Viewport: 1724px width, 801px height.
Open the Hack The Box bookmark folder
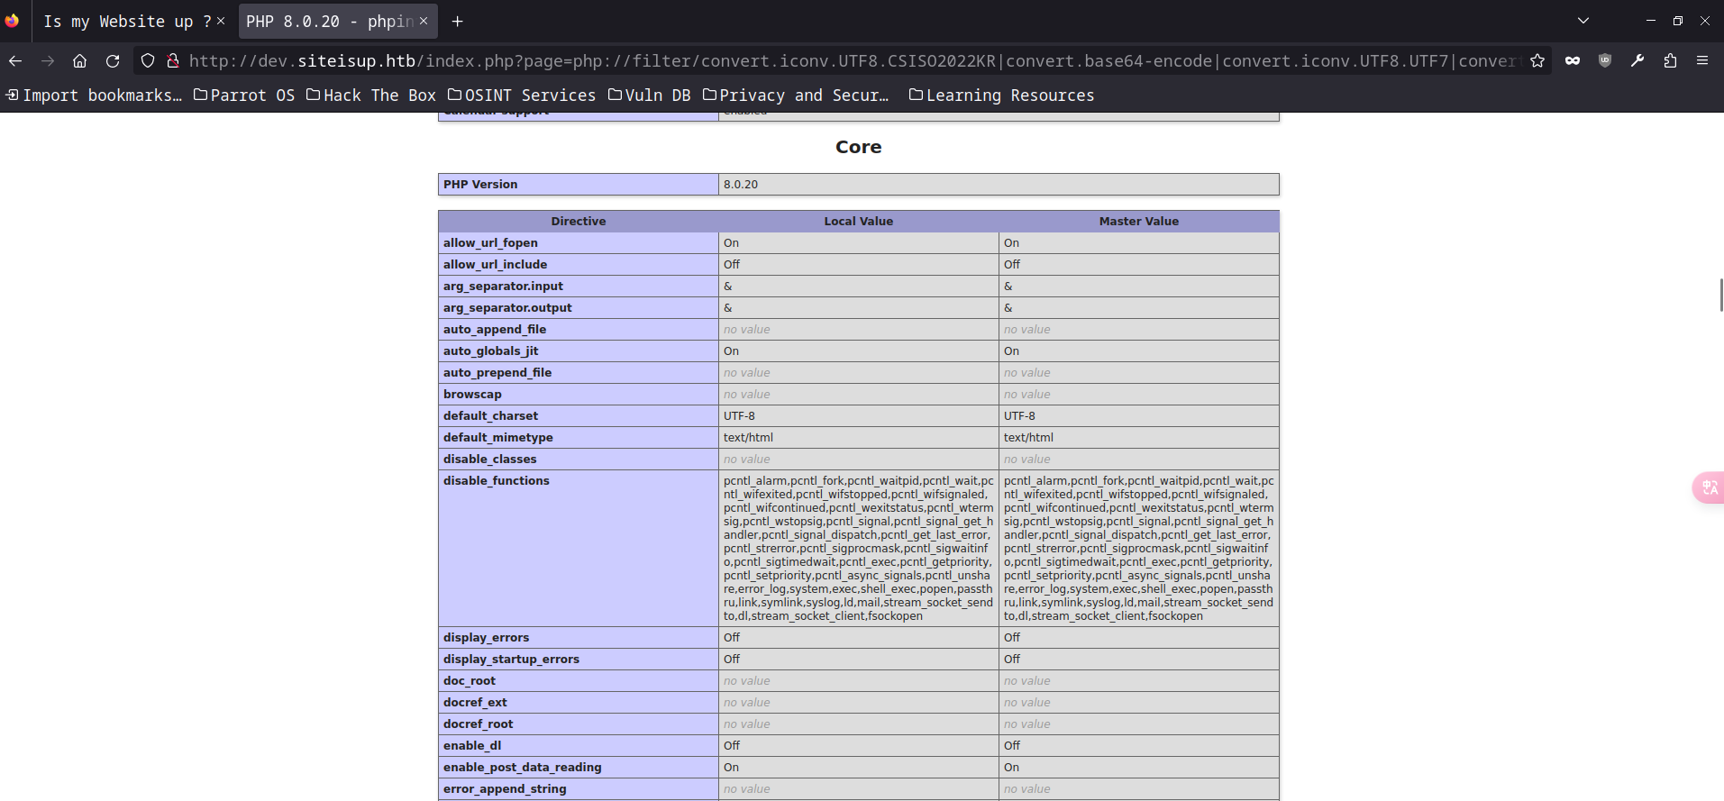coord(371,95)
